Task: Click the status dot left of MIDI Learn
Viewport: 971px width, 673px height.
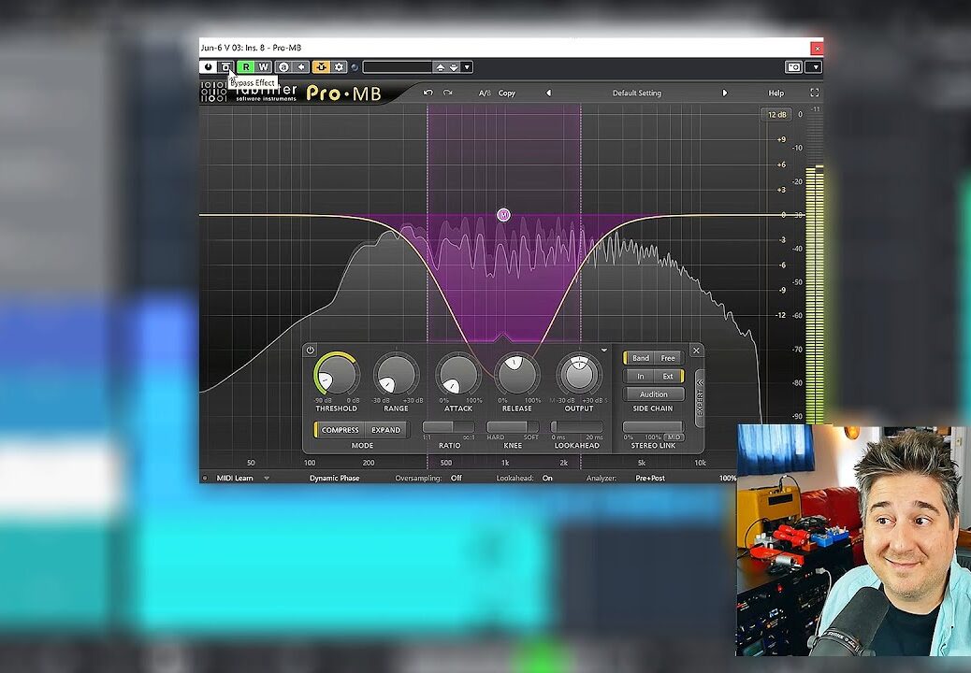Action: (205, 479)
